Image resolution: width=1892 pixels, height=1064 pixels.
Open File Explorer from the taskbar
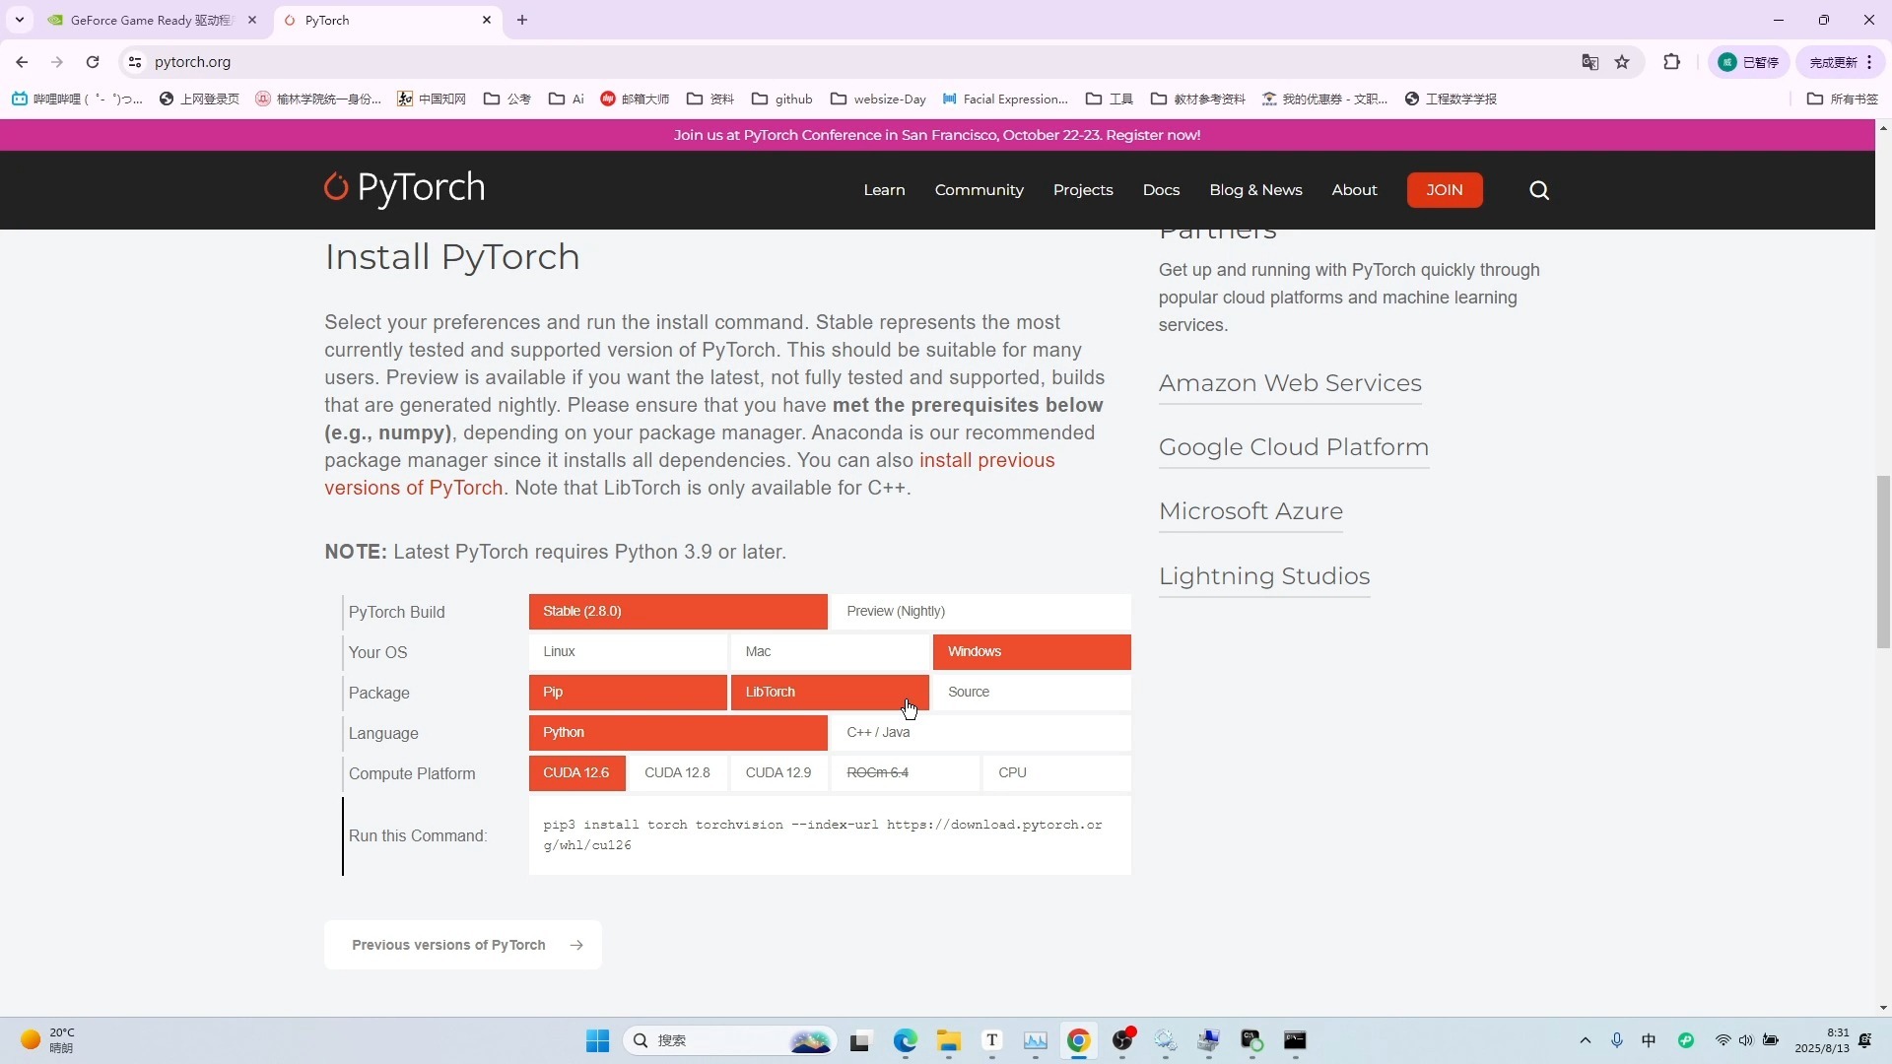point(948,1040)
